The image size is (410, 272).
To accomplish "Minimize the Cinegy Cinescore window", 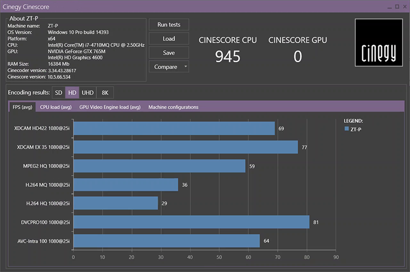I will [389, 7].
